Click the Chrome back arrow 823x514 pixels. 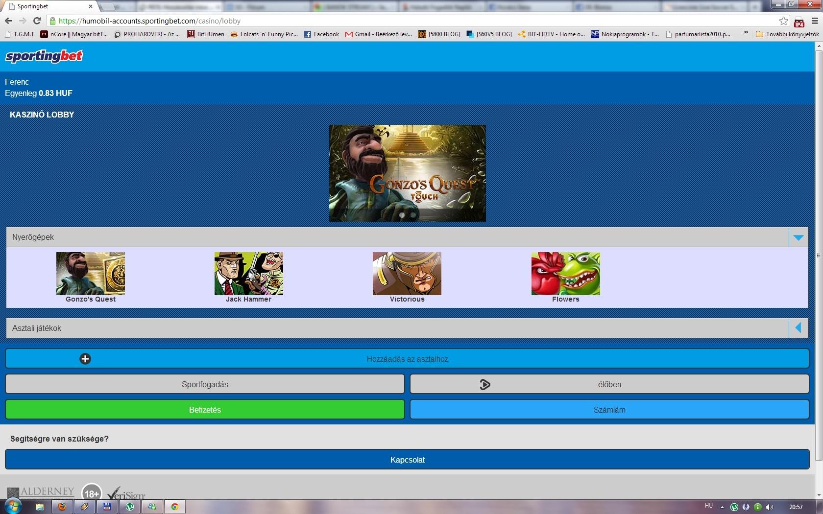(x=8, y=21)
